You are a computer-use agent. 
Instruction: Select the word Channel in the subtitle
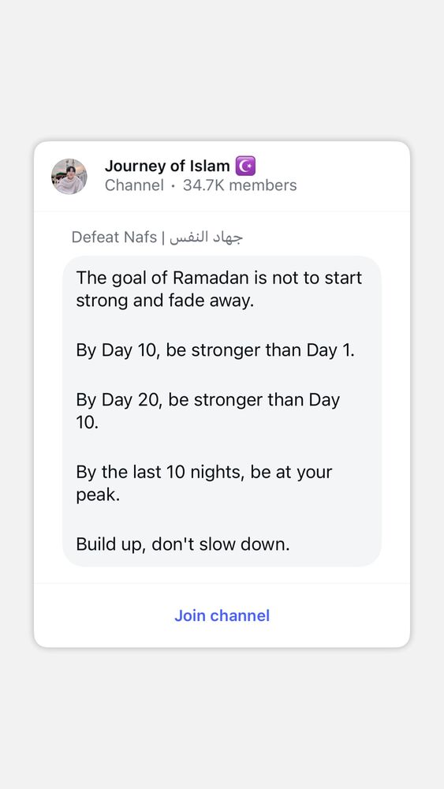(x=134, y=185)
